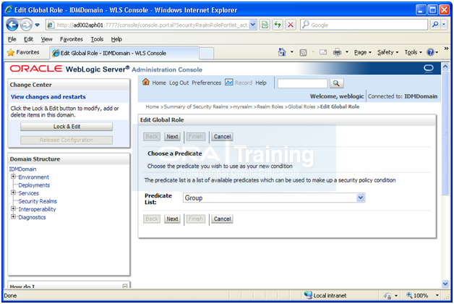Open the search provider dropdown arrow
The image size is (454, 304).
(x=444, y=25)
